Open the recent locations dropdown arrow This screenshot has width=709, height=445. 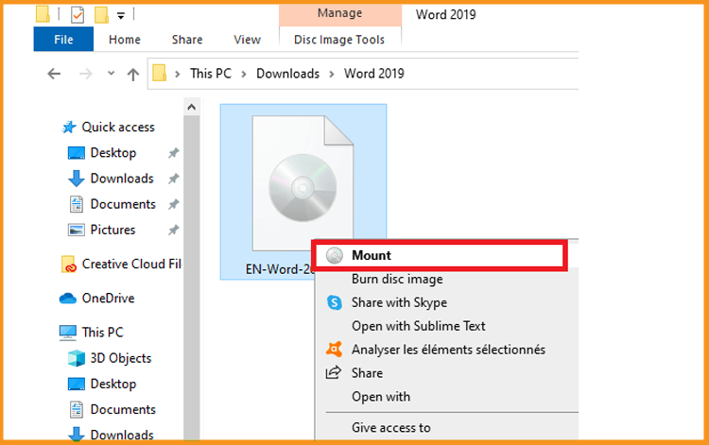coord(111,73)
